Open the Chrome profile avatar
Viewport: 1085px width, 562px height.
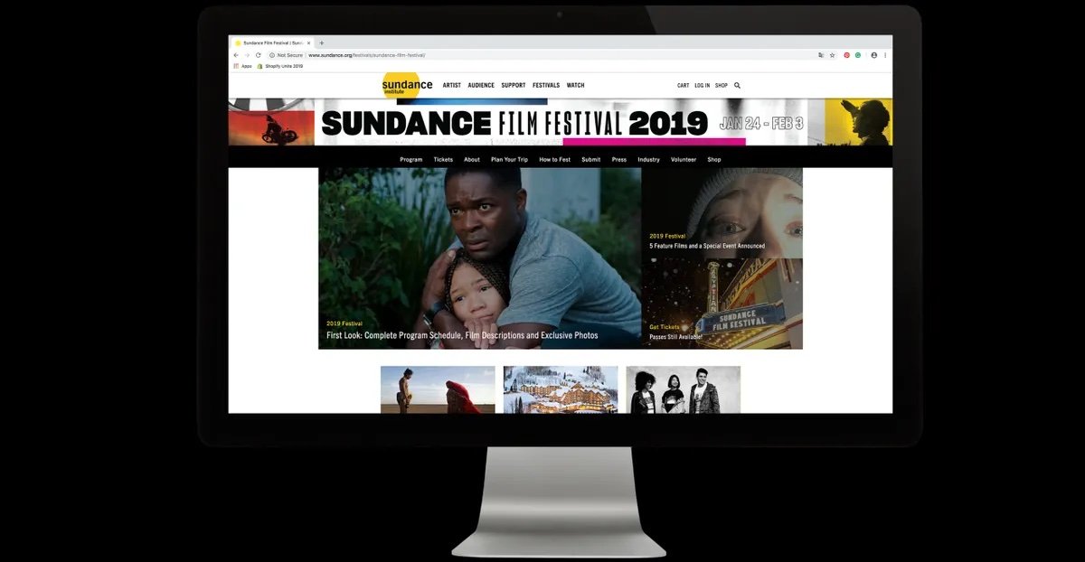pyautogui.click(x=873, y=55)
